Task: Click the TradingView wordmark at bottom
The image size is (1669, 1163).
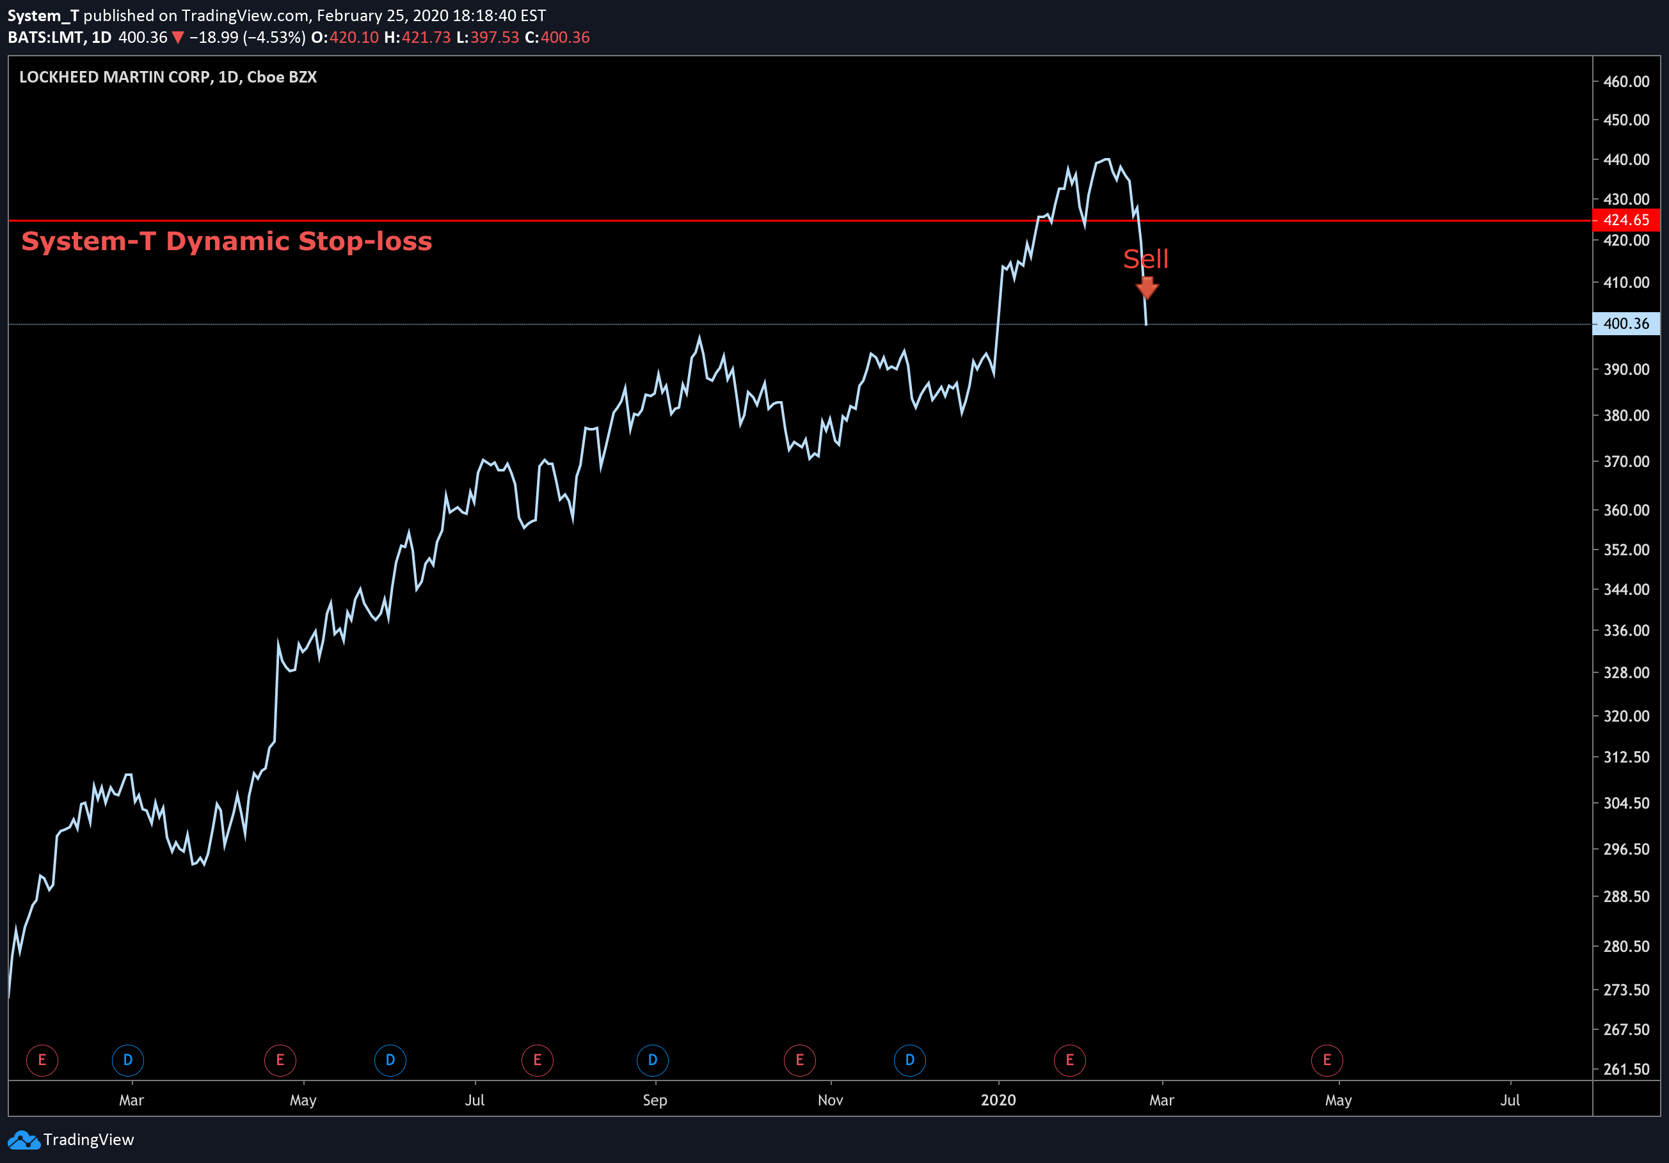Action: pos(89,1140)
